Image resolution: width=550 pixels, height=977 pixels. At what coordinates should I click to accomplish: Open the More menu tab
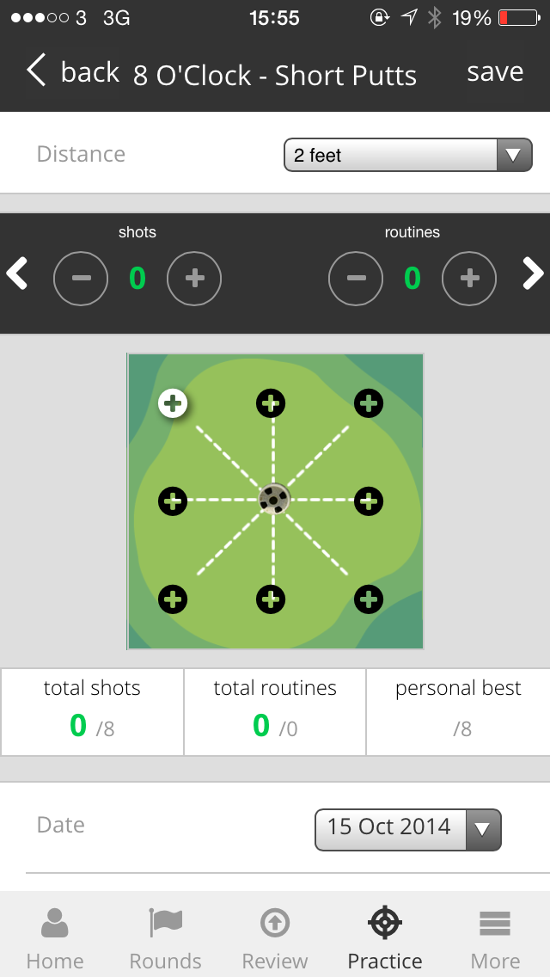[x=495, y=937]
